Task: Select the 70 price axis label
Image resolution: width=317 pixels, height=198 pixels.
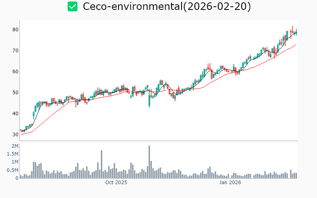Action: (15, 51)
